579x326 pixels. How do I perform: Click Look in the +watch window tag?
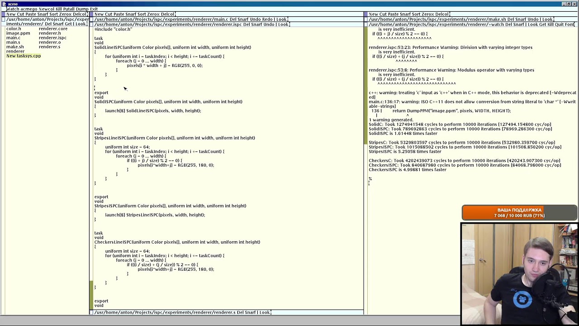533,24
